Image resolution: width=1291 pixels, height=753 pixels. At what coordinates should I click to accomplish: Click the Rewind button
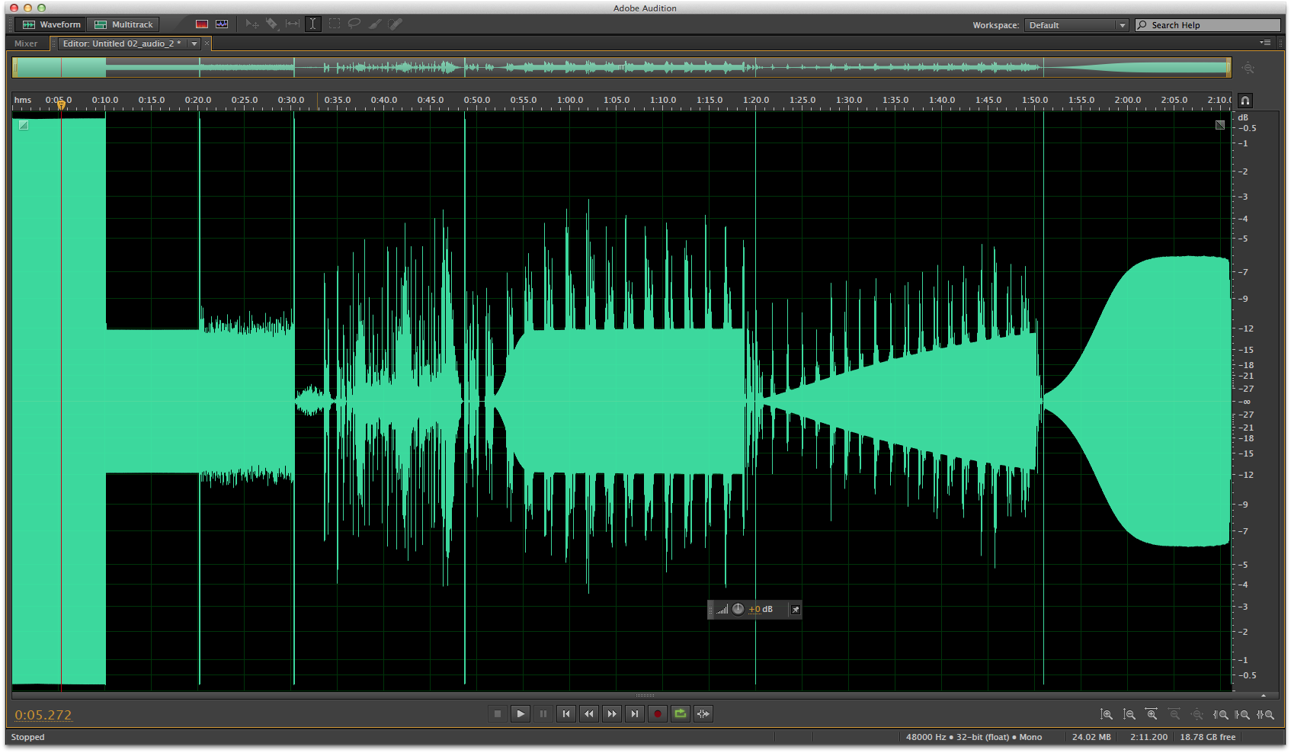[589, 714]
